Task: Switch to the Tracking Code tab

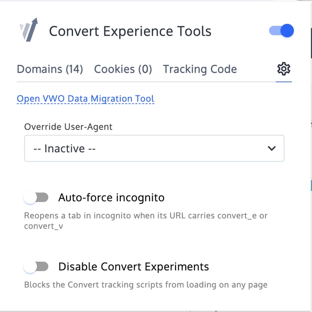Action: coord(200,69)
